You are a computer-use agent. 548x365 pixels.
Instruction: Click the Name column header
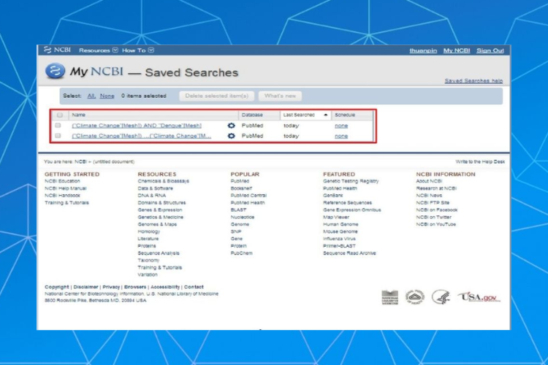(x=79, y=115)
